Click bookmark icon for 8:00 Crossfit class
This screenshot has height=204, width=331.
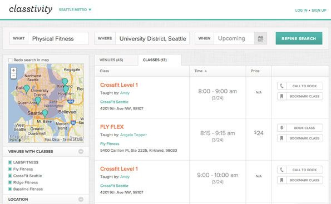click(281, 96)
